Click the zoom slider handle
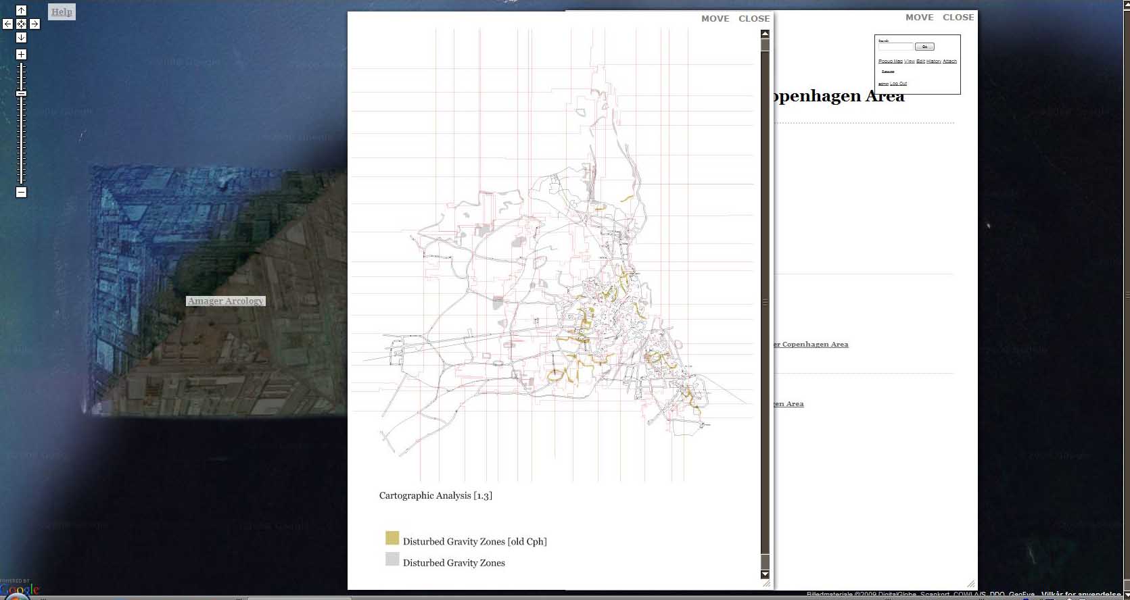Viewport: 1130px width, 600px height. pyautogui.click(x=21, y=93)
